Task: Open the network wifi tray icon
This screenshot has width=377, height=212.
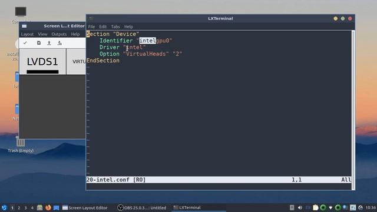Action: click(x=330, y=208)
